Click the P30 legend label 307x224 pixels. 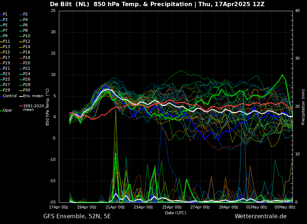pyautogui.click(x=27, y=90)
